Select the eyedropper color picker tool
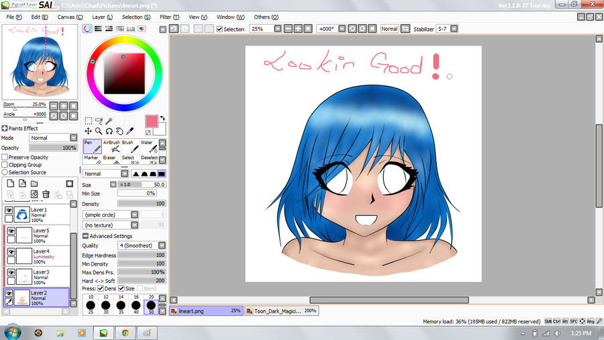 point(130,131)
